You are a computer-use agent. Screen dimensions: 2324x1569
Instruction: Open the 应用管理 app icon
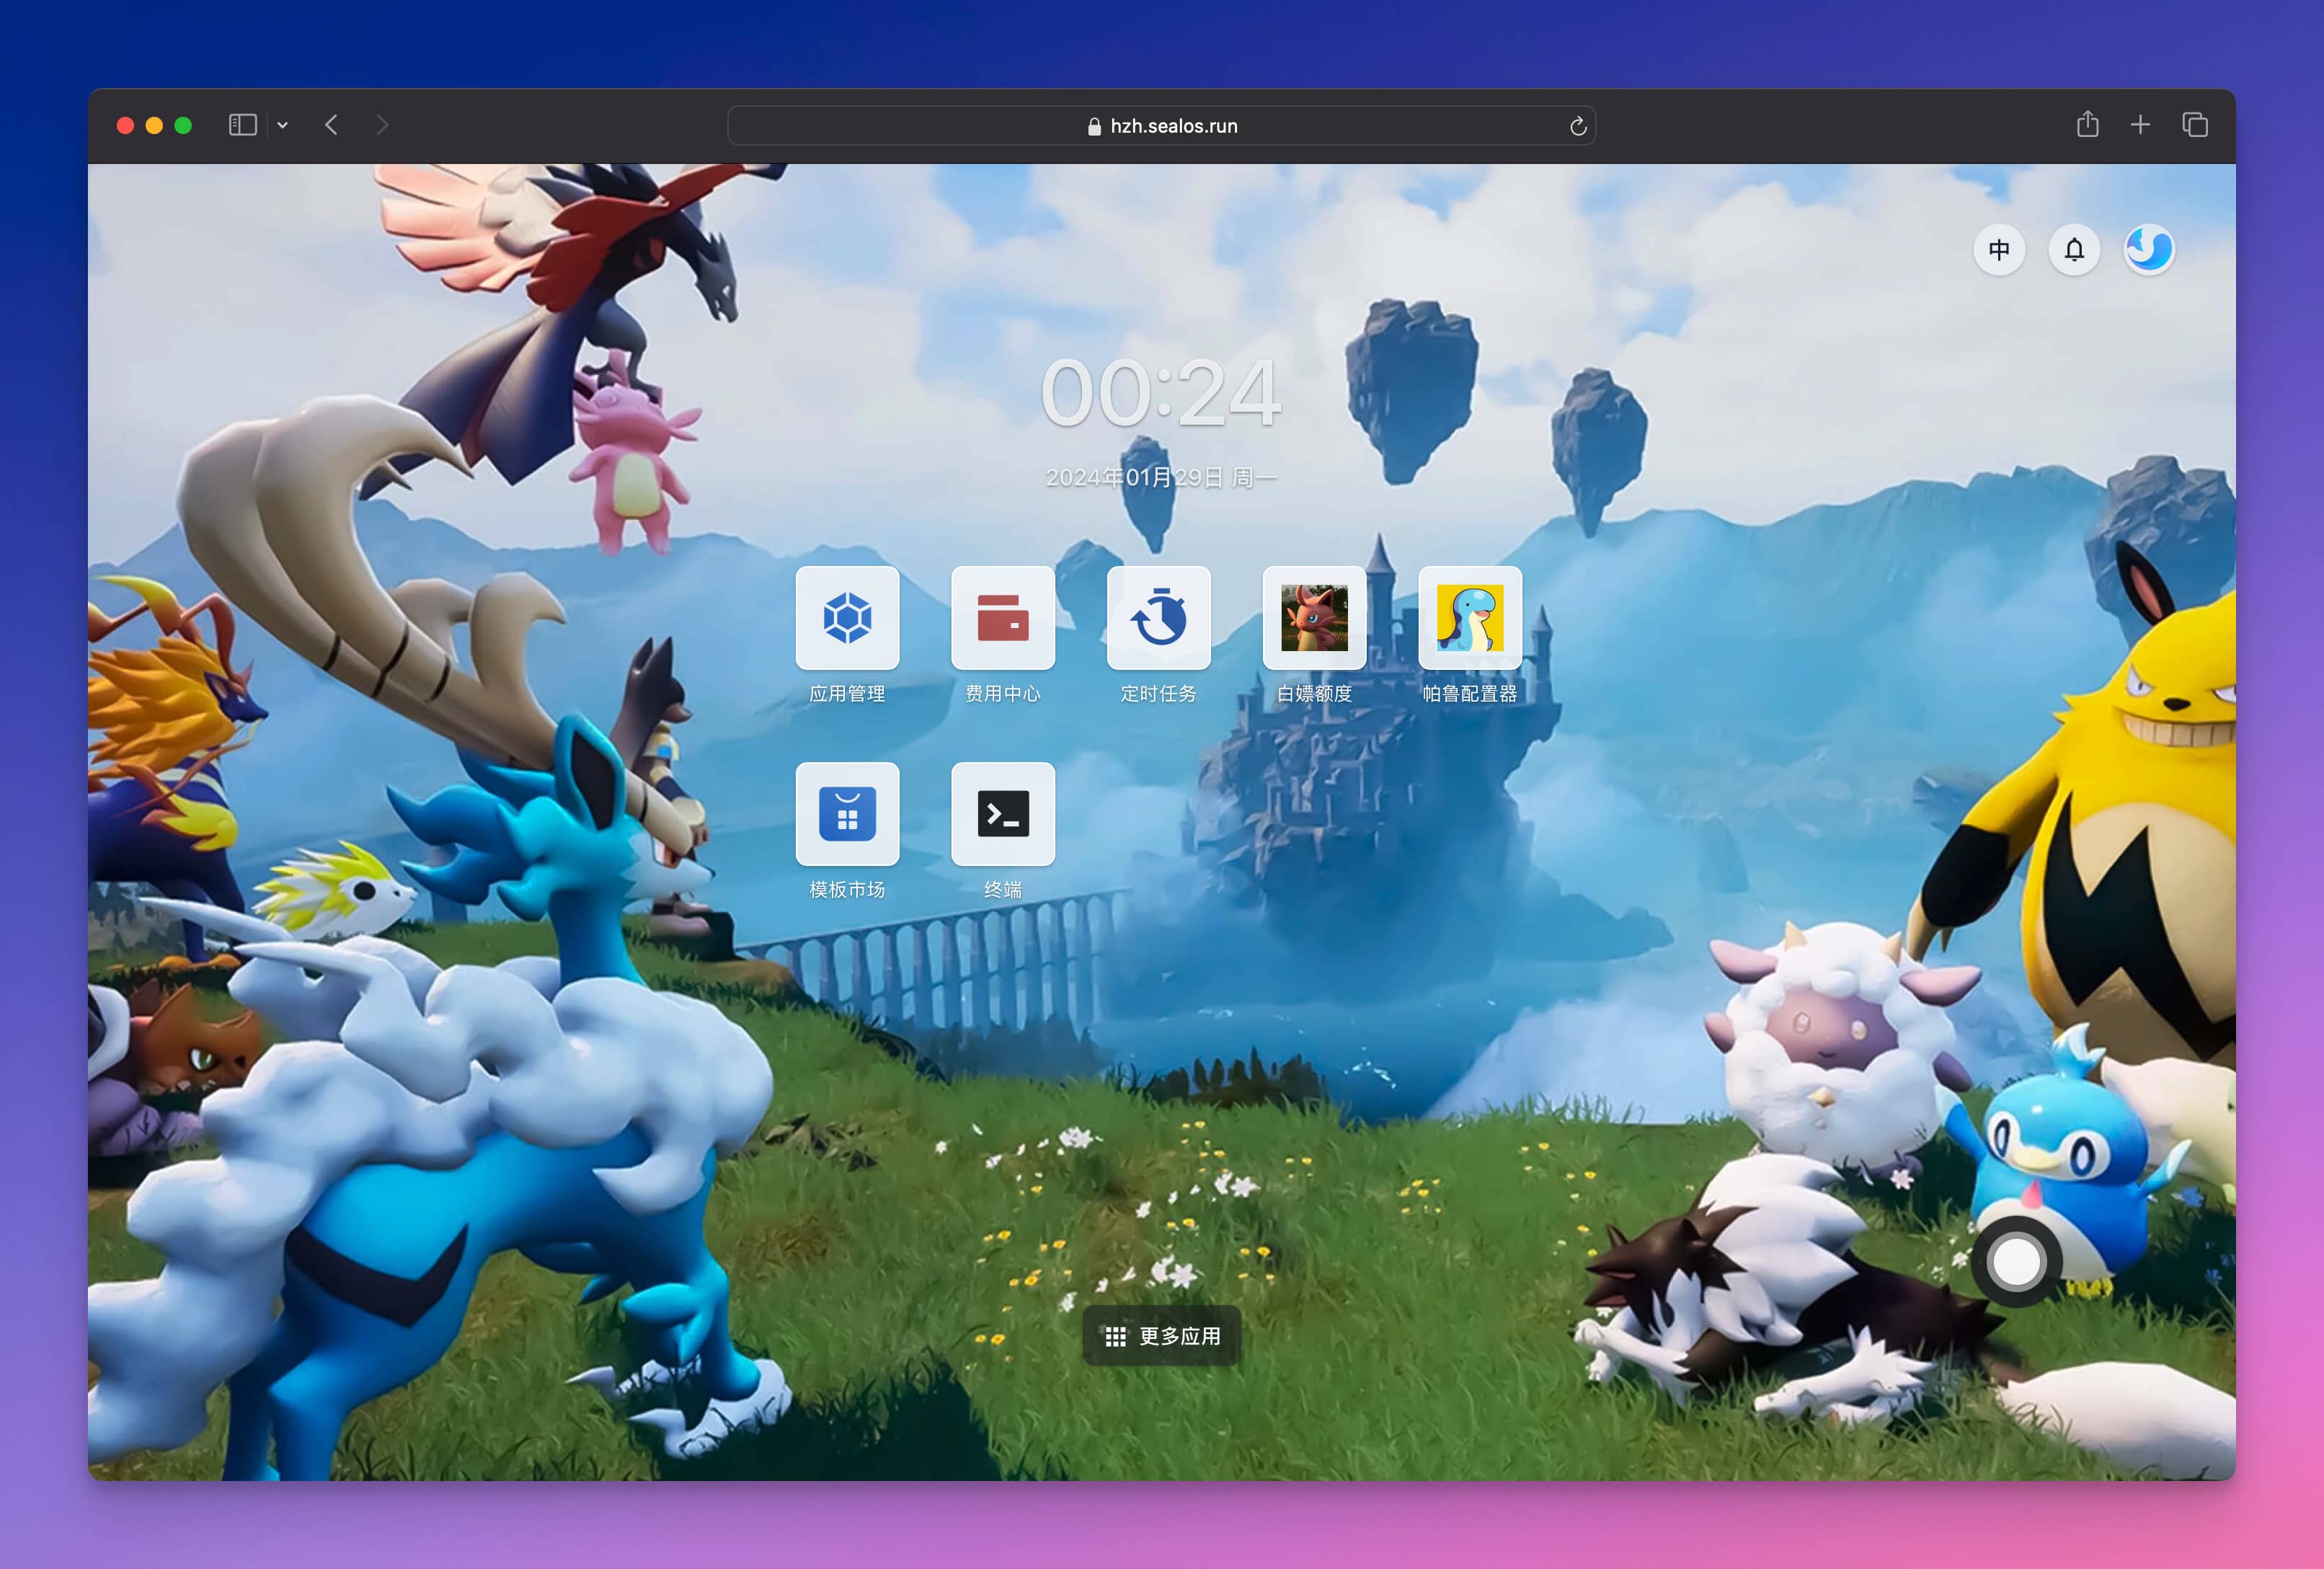click(847, 618)
